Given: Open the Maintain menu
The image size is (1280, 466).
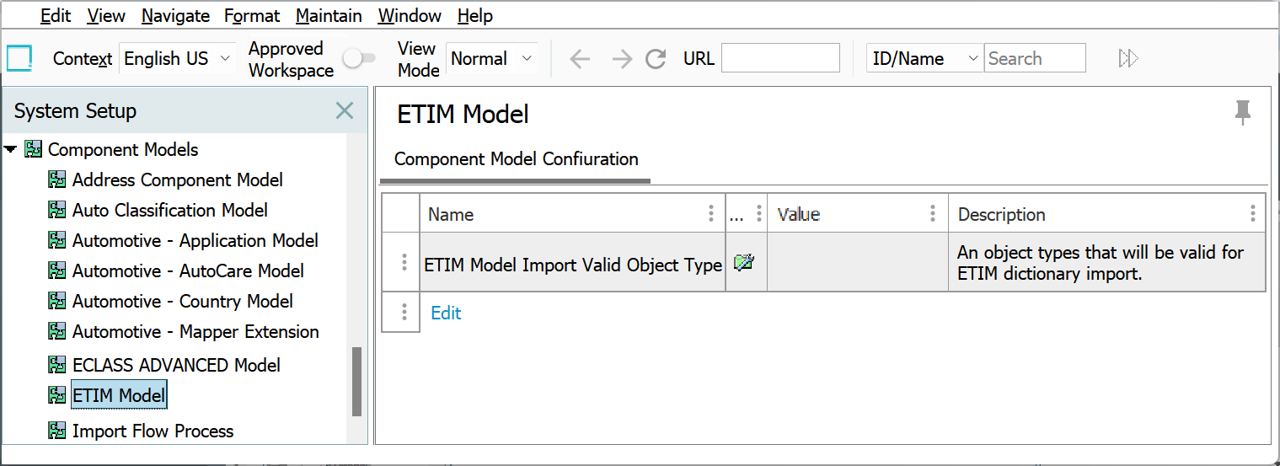Looking at the screenshot, I should pos(329,16).
